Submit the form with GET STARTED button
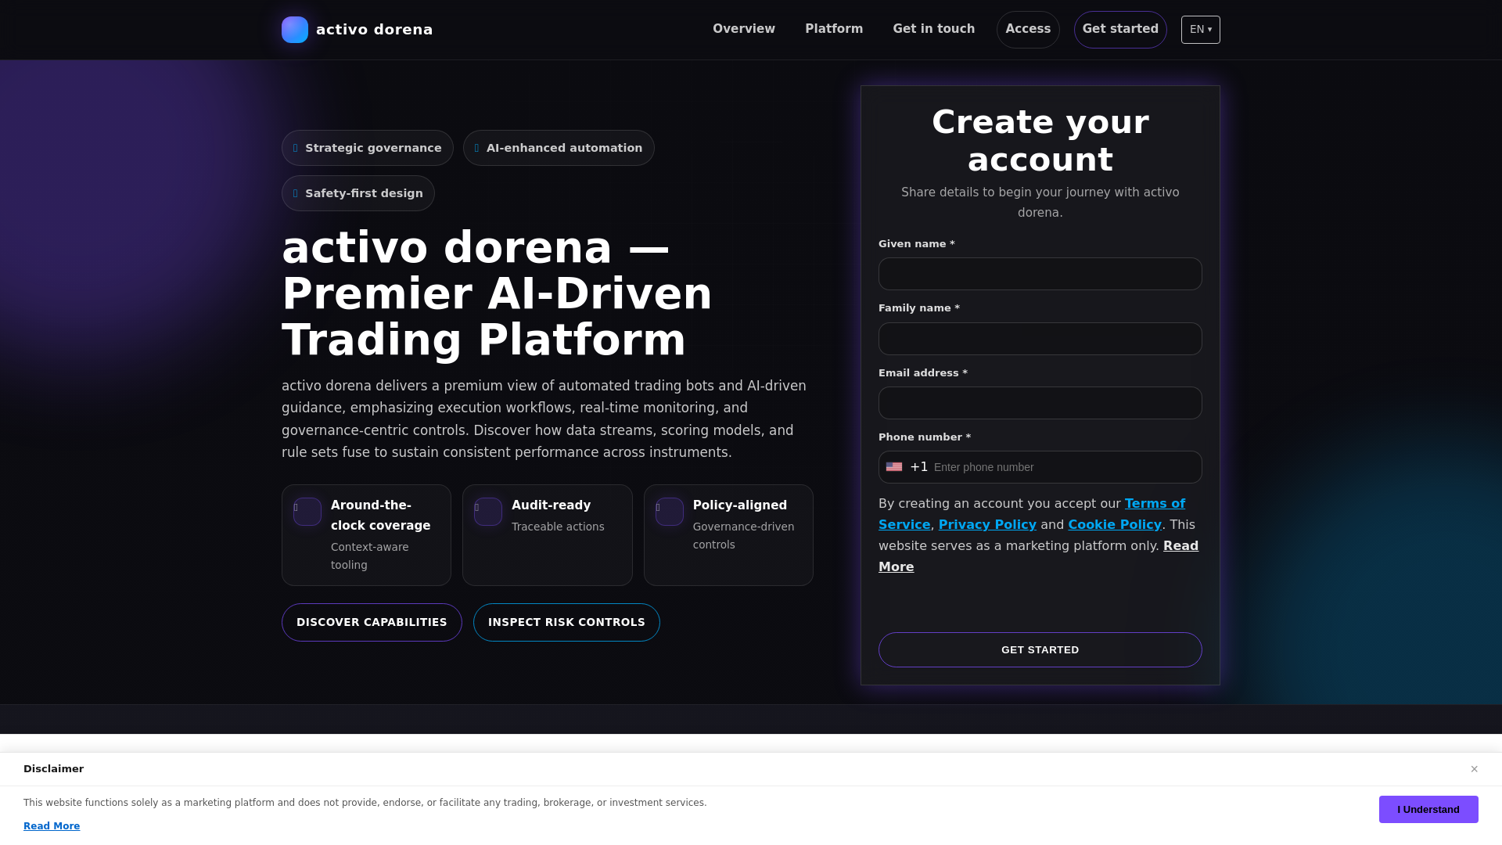 pos(1040,649)
